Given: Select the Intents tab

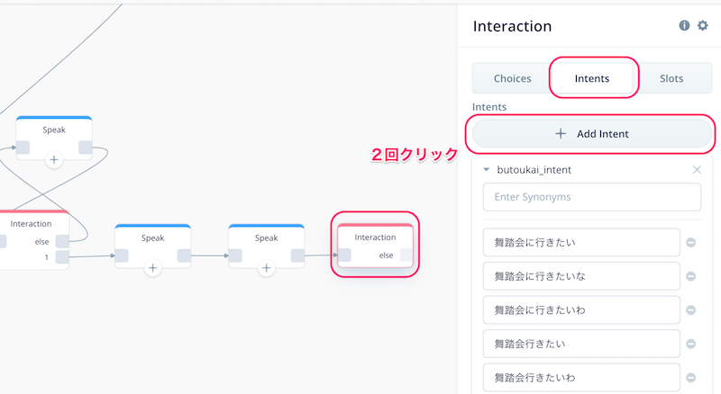Looking at the screenshot, I should tap(592, 78).
